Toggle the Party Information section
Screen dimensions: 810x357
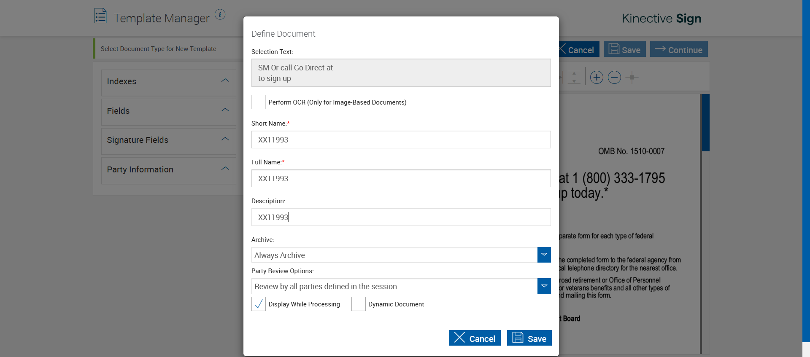tap(225, 169)
